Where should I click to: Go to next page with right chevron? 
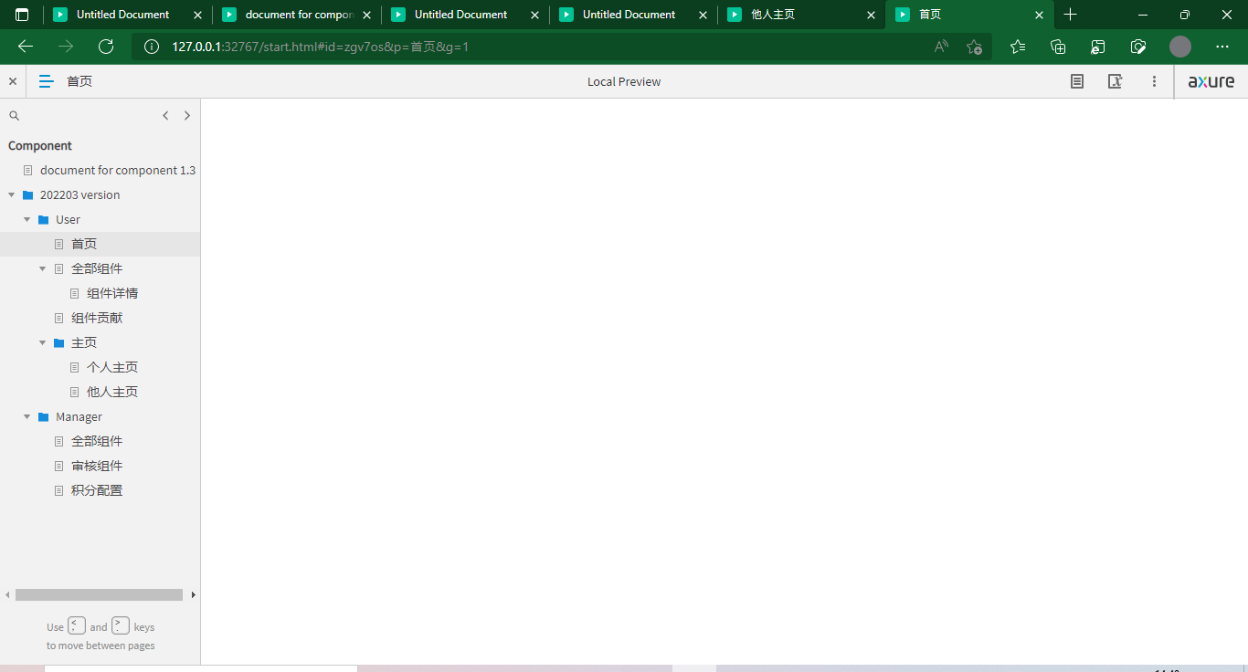[187, 115]
